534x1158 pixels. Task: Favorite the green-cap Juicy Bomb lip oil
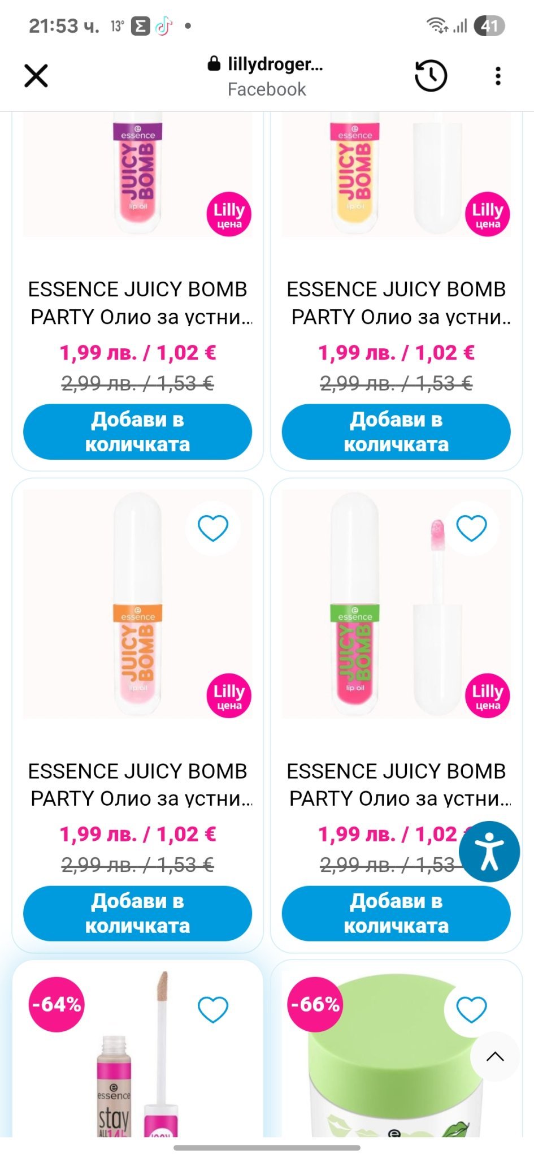pyautogui.click(x=471, y=528)
